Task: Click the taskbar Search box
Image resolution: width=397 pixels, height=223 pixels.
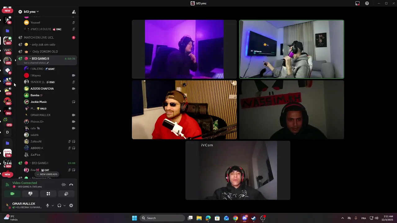Action: [163, 218]
